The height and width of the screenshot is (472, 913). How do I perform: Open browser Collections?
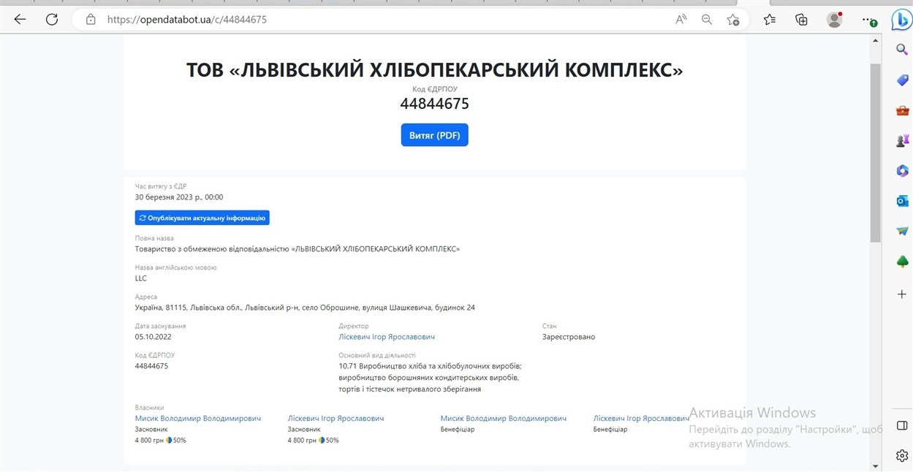click(802, 20)
